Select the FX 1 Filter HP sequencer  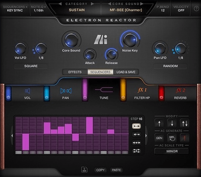pyautogui.click(x=142, y=94)
